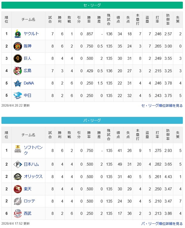Image resolution: width=185 pixels, height=228 pixels.
Task: Click the blue パ・リーグ header bar
Action: pos(92,120)
